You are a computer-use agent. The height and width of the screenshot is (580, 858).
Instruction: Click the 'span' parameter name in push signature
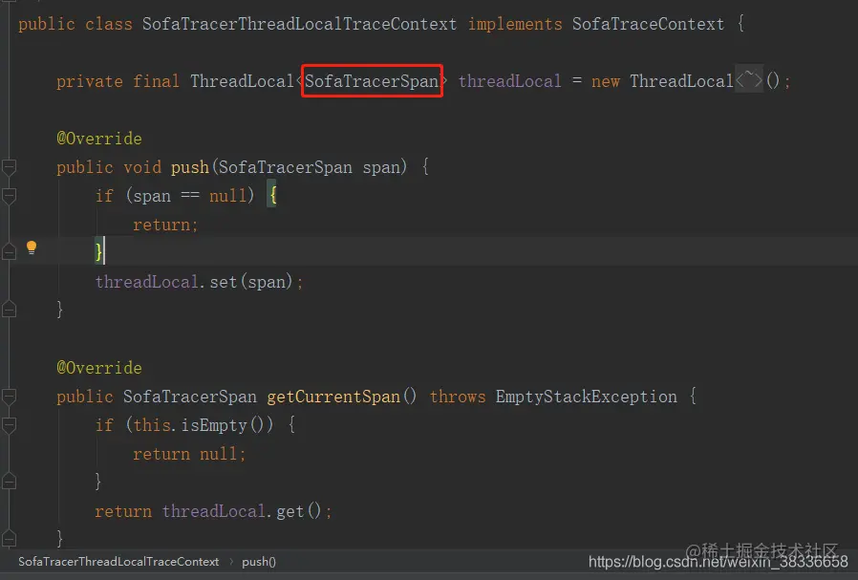point(381,167)
